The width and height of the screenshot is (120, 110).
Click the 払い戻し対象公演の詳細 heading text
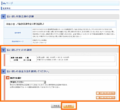(20, 16)
